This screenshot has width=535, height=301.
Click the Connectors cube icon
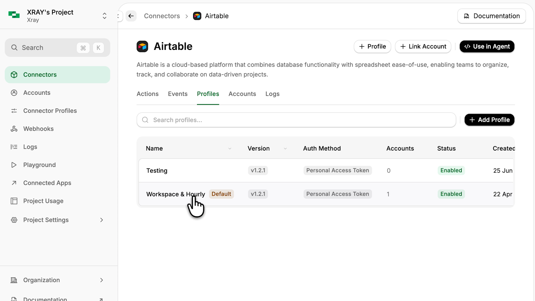(14, 75)
